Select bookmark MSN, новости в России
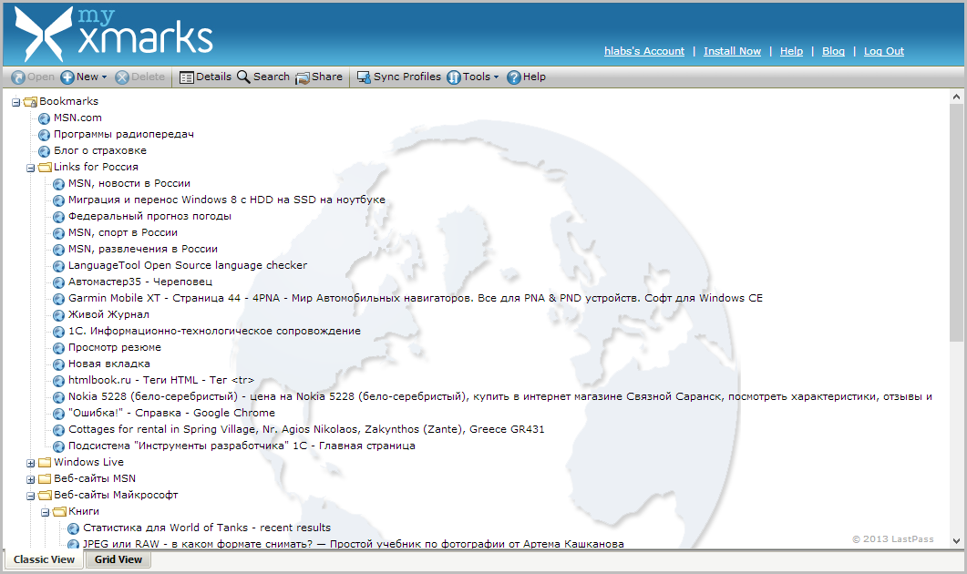Viewport: 967px width, 574px height. [x=129, y=184]
